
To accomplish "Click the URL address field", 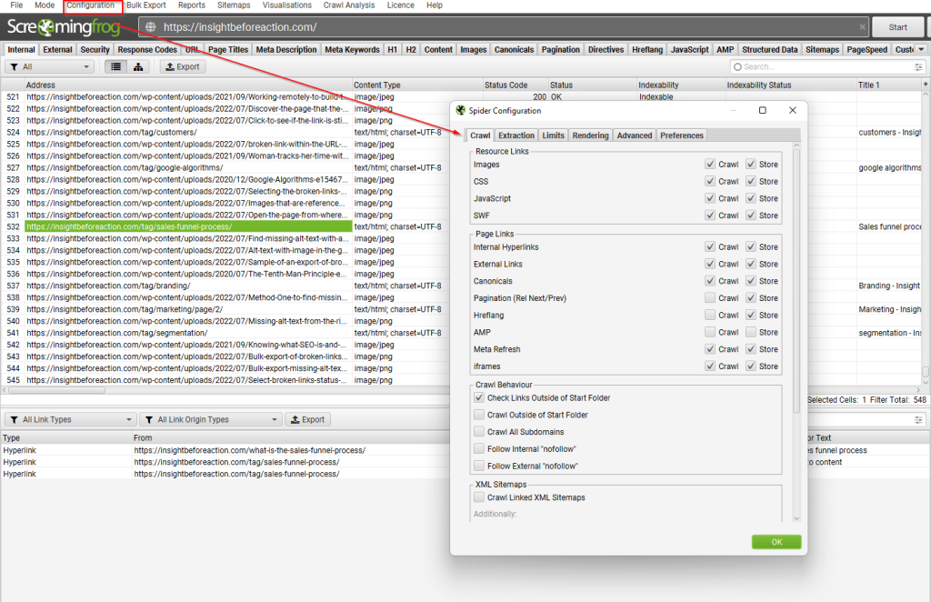I will pyautogui.click(x=504, y=27).
